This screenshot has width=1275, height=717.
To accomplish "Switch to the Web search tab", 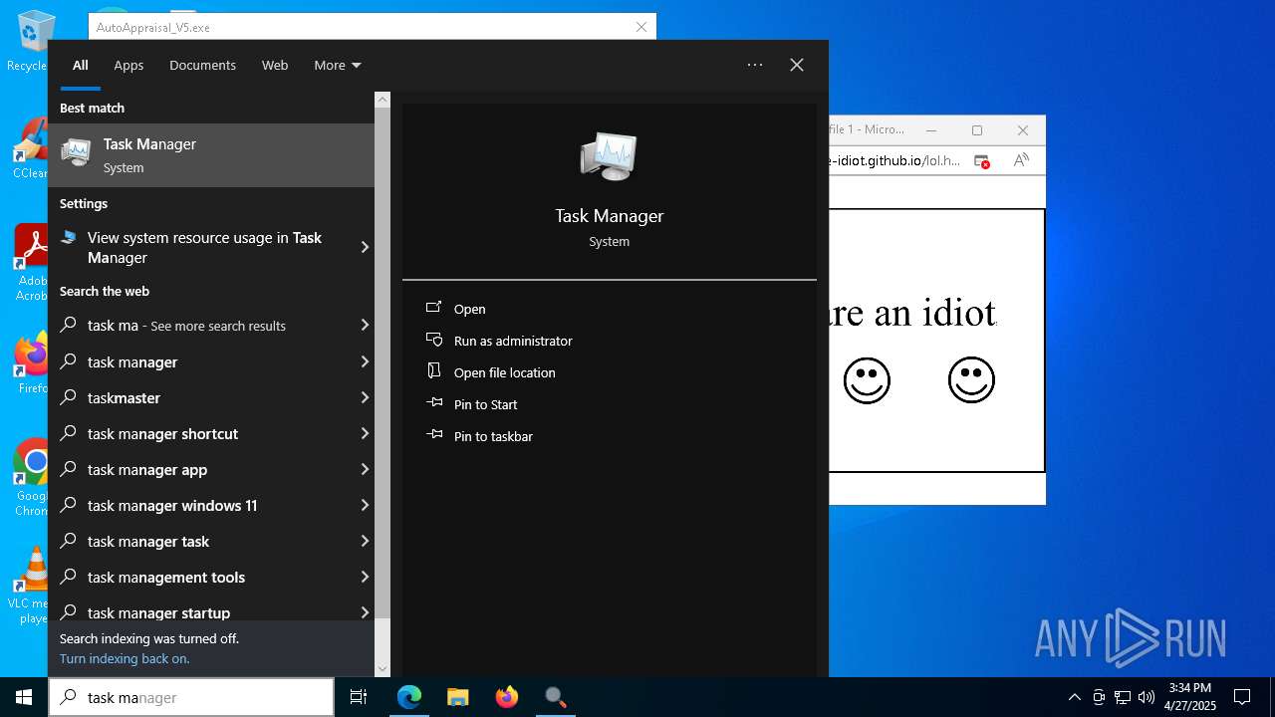I will coord(275,65).
